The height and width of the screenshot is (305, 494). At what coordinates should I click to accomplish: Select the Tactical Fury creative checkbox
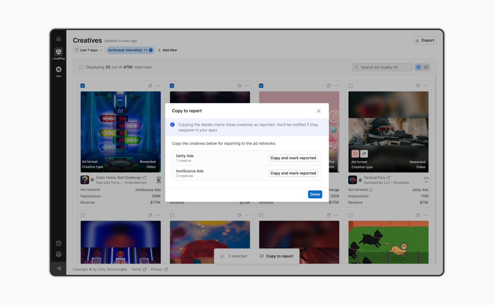tap(350, 86)
